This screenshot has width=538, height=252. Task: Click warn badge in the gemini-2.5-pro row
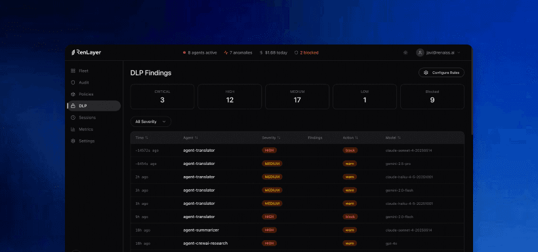click(350, 164)
